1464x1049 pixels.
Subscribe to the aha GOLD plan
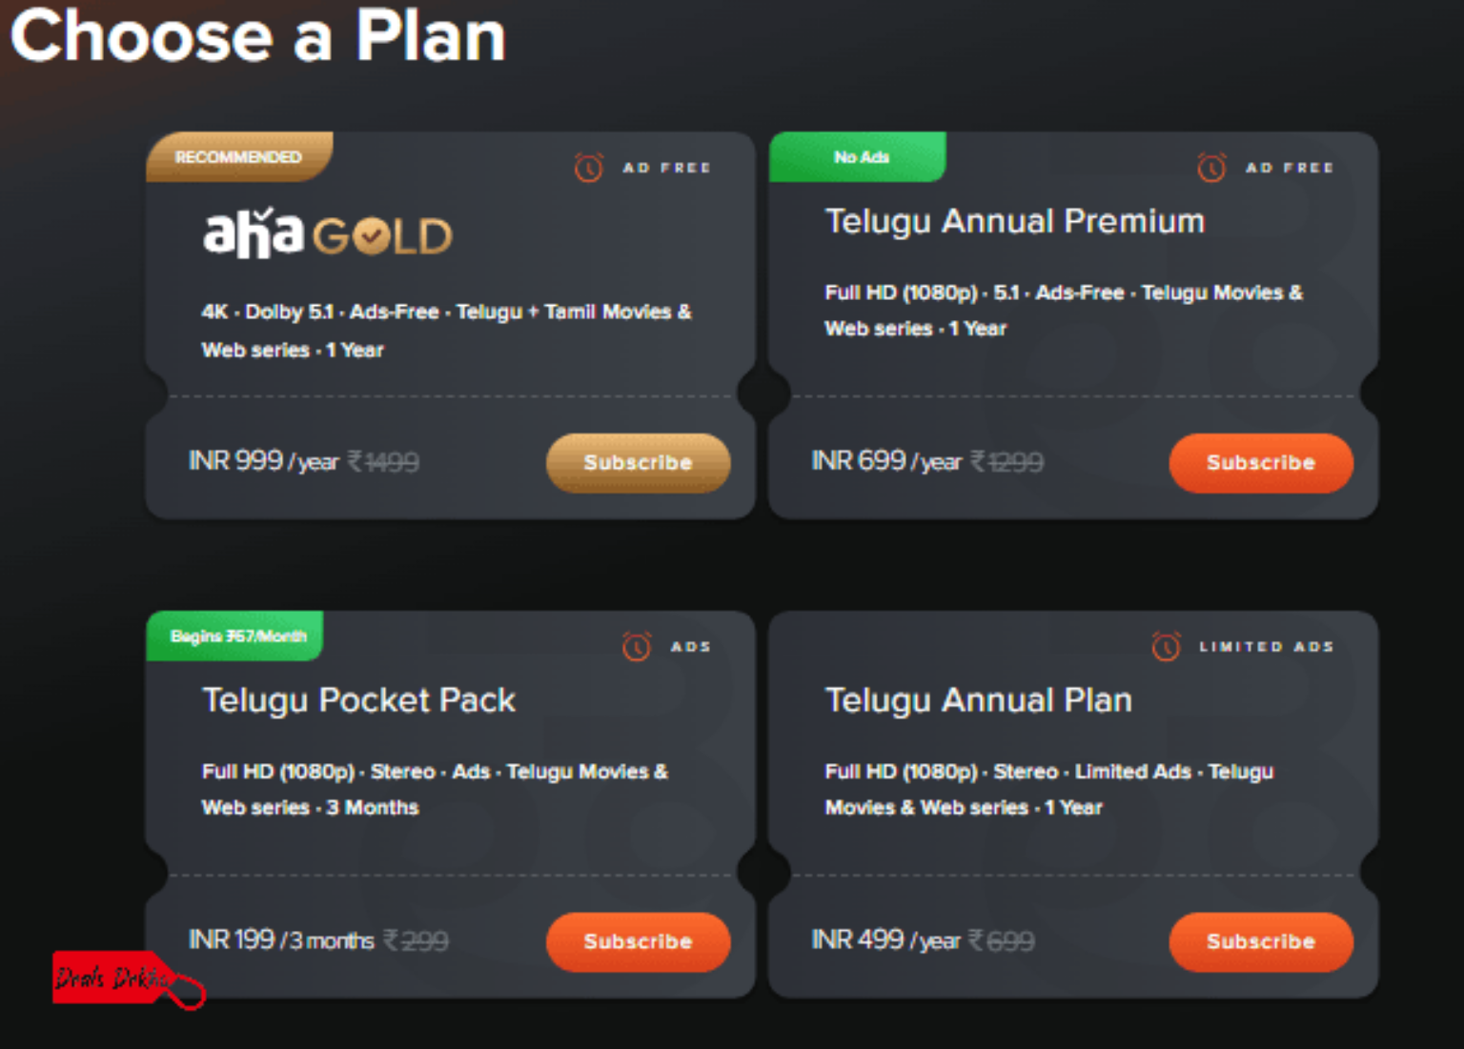click(637, 464)
